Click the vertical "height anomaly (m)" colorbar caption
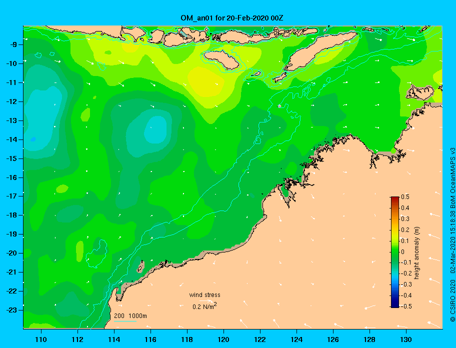The width and height of the screenshot is (456, 348). (x=417, y=253)
